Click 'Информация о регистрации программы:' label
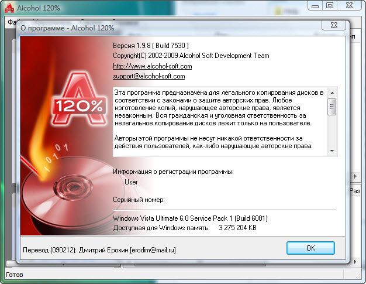The image size is (366, 284). click(x=173, y=172)
